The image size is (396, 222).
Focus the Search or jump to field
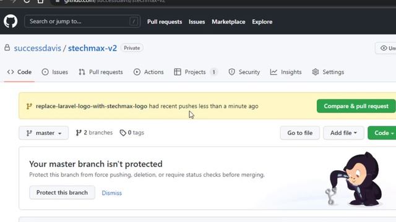tap(82, 22)
